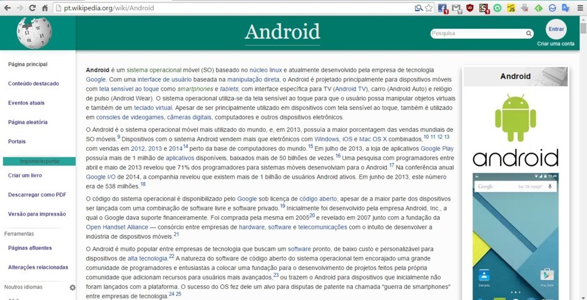Choose Descarregar como PDF
This screenshot has height=300, width=587.
click(x=37, y=195)
